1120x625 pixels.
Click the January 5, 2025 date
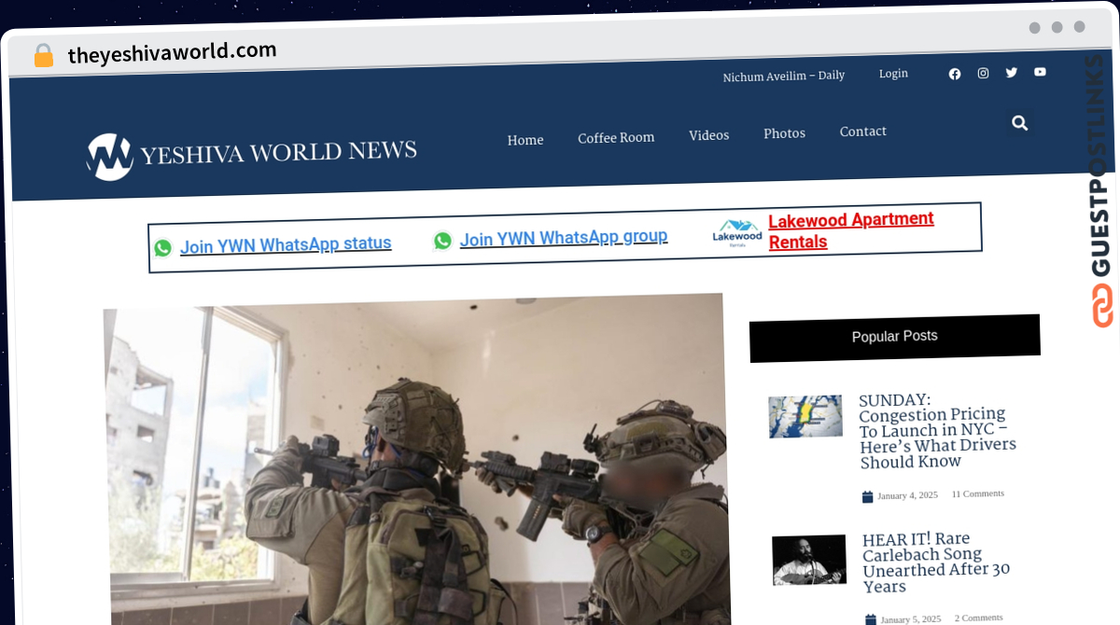[x=911, y=618]
